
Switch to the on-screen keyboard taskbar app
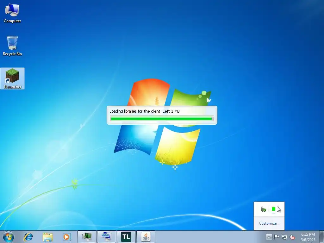tap(106, 237)
